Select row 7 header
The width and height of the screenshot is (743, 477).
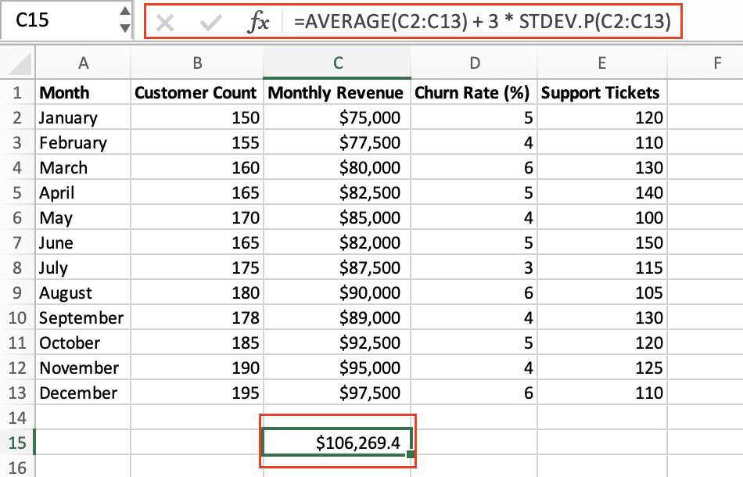(17, 242)
